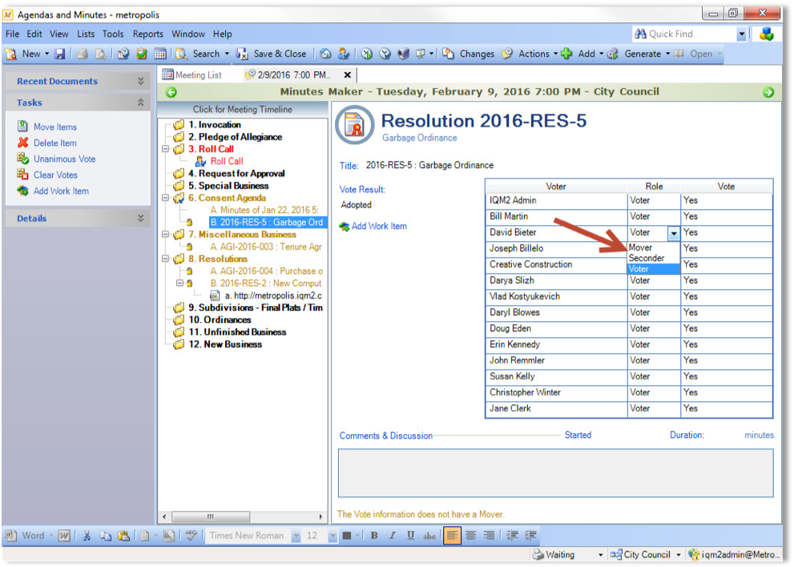This screenshot has height=567, width=794.
Task: Toggle Italic formatting
Action: (393, 536)
